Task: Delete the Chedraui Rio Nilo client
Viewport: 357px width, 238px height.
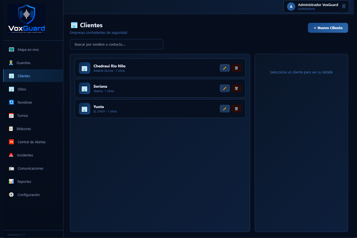Action: point(237,68)
